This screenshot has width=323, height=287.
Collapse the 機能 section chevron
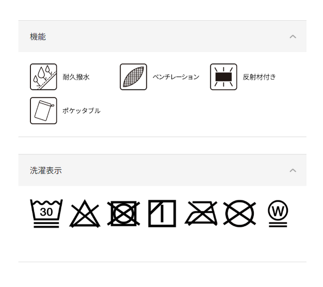293,36
